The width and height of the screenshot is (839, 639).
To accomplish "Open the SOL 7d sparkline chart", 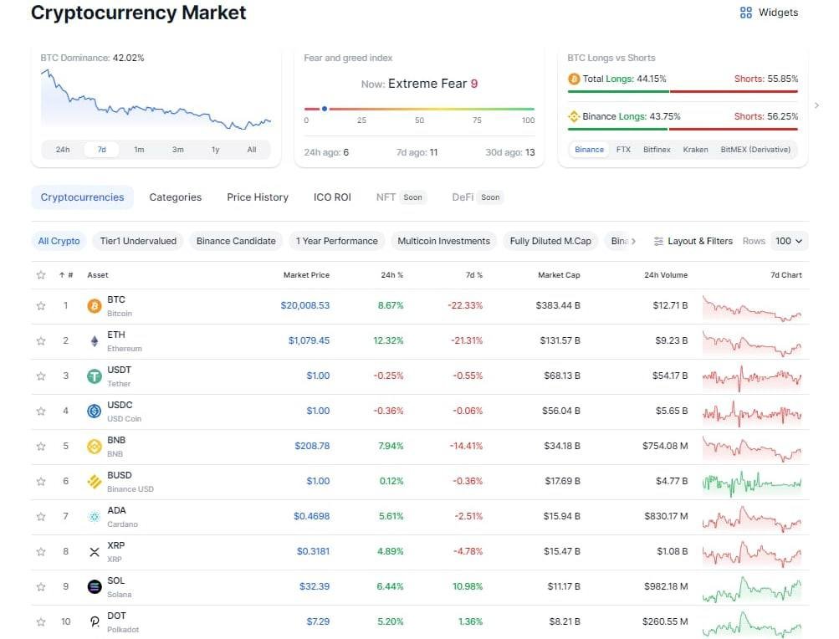I will pyautogui.click(x=752, y=589).
